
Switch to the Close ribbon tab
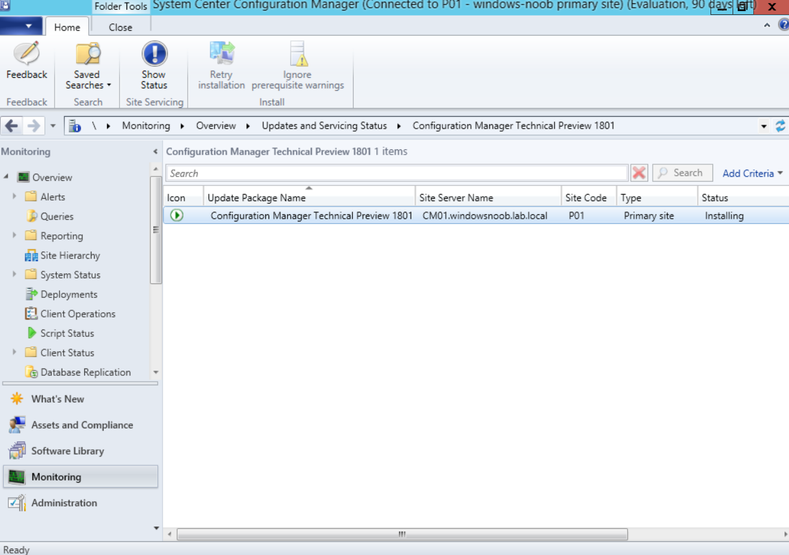click(121, 27)
